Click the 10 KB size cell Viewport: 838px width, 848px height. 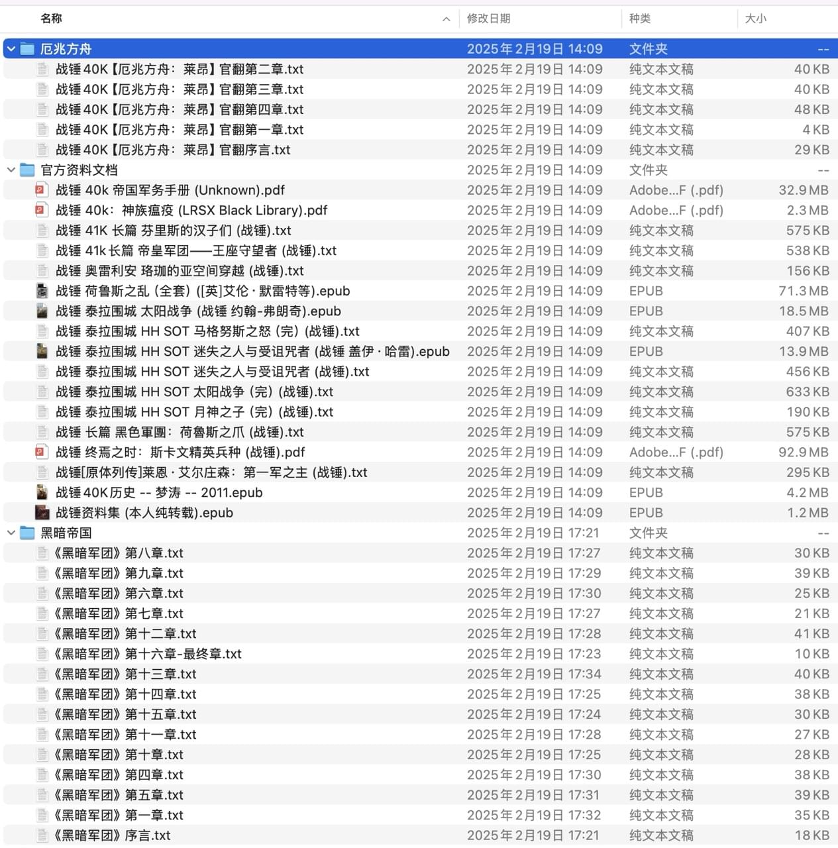coord(812,654)
